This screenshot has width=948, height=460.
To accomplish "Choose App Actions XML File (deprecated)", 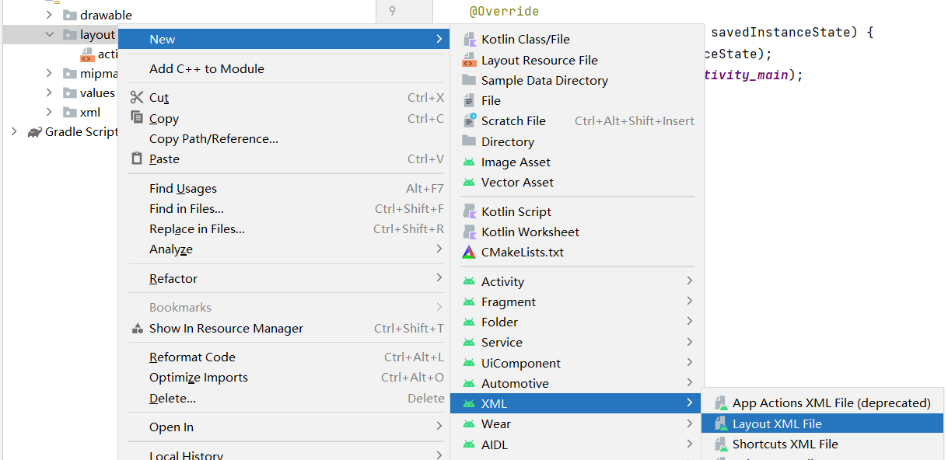I will pos(822,402).
